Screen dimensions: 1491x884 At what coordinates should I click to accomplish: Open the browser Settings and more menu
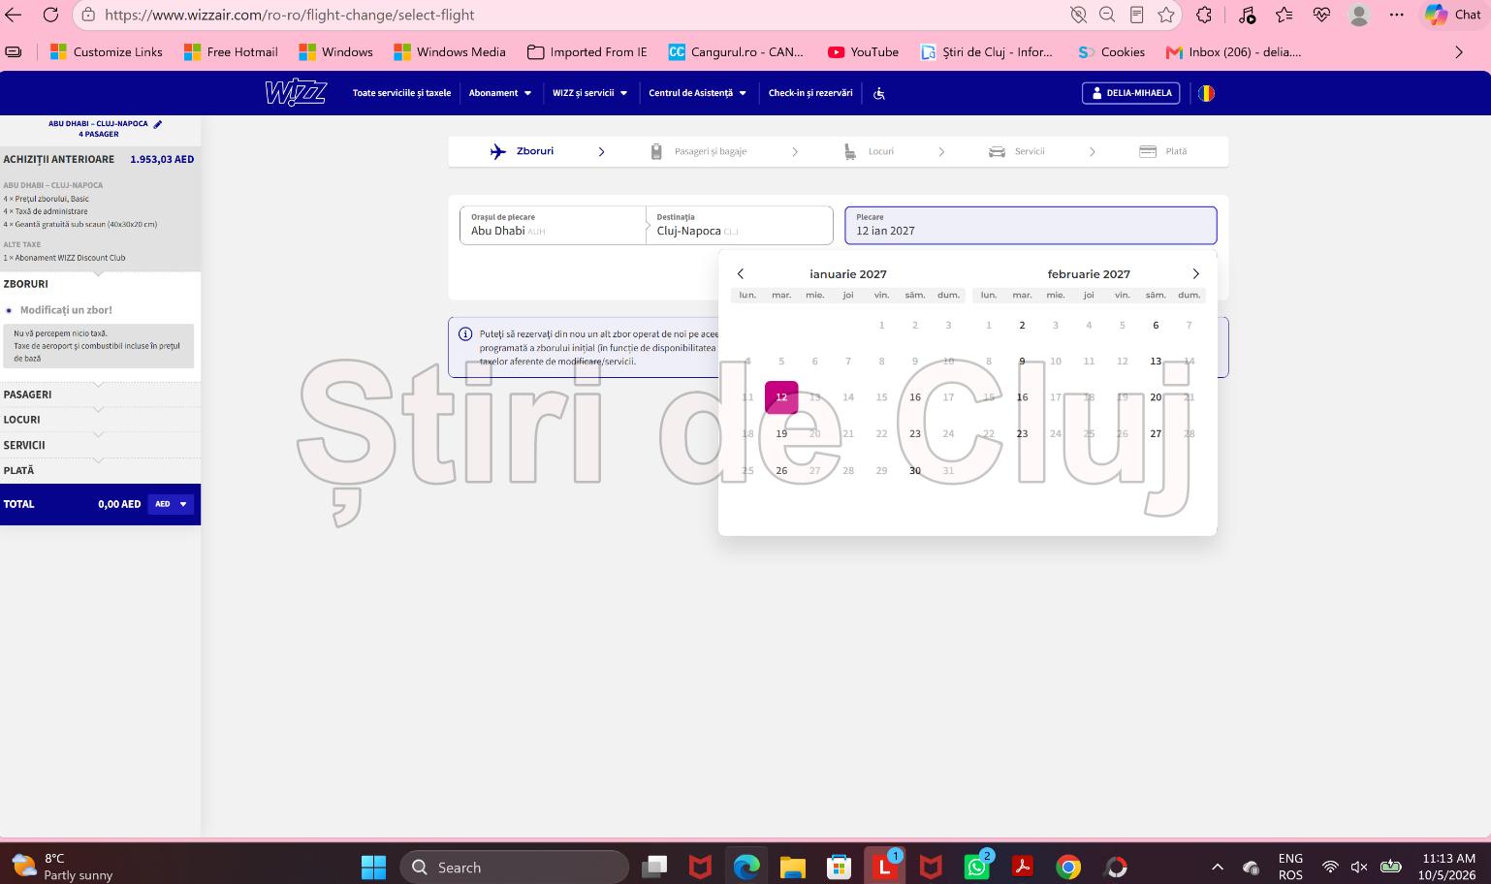(x=1396, y=15)
